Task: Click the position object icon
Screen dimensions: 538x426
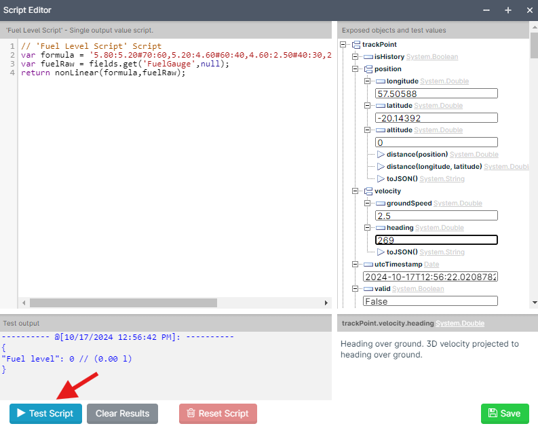Action: click(368, 69)
